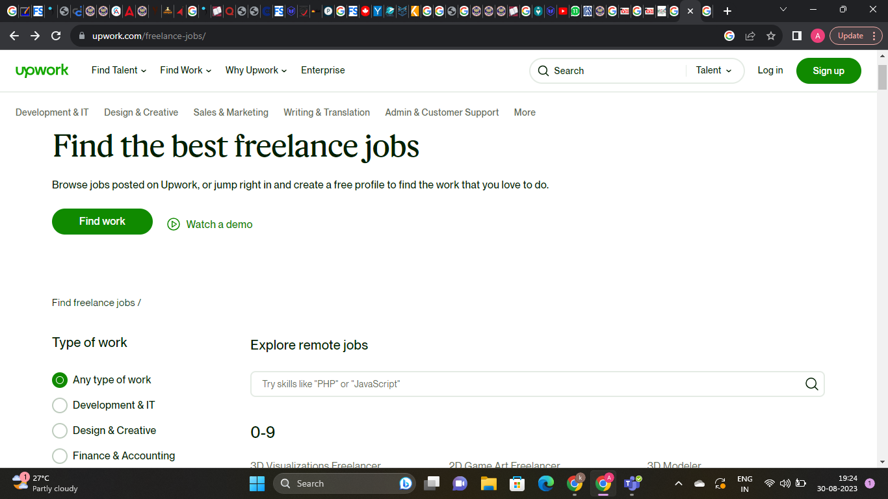Click the Log in link
The height and width of the screenshot is (499, 888).
pyautogui.click(x=770, y=70)
